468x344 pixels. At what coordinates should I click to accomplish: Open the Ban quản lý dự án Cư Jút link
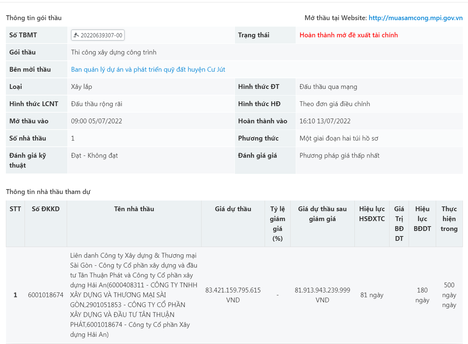coord(148,70)
